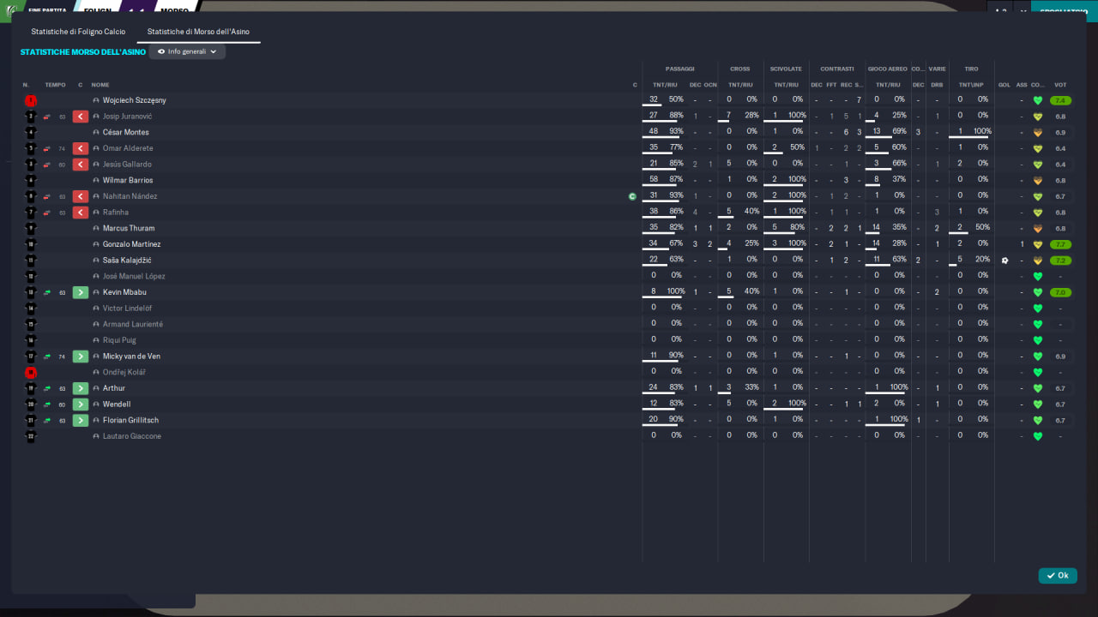
Task: Click the 63rd-minute substitution time for Nahitan Nández
Action: coord(62,196)
